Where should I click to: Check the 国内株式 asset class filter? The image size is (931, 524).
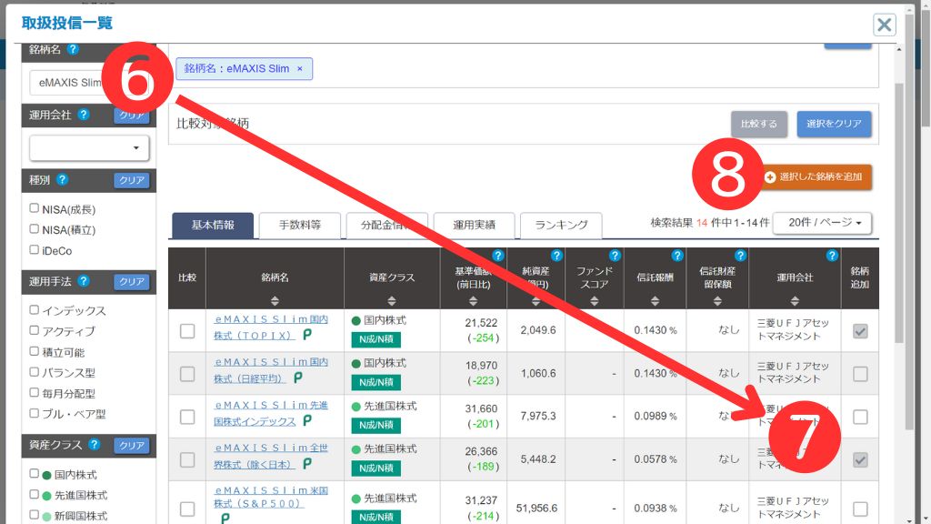pyautogui.click(x=35, y=473)
